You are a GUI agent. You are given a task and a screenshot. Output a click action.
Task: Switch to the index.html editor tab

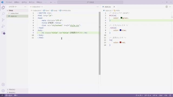[36, 7]
